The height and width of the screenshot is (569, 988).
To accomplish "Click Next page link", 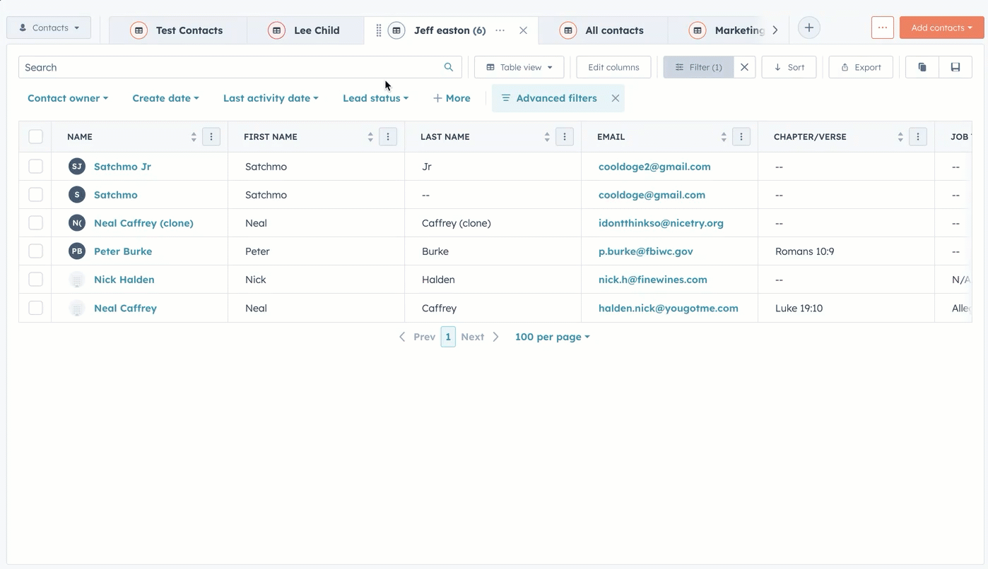I will pos(480,337).
